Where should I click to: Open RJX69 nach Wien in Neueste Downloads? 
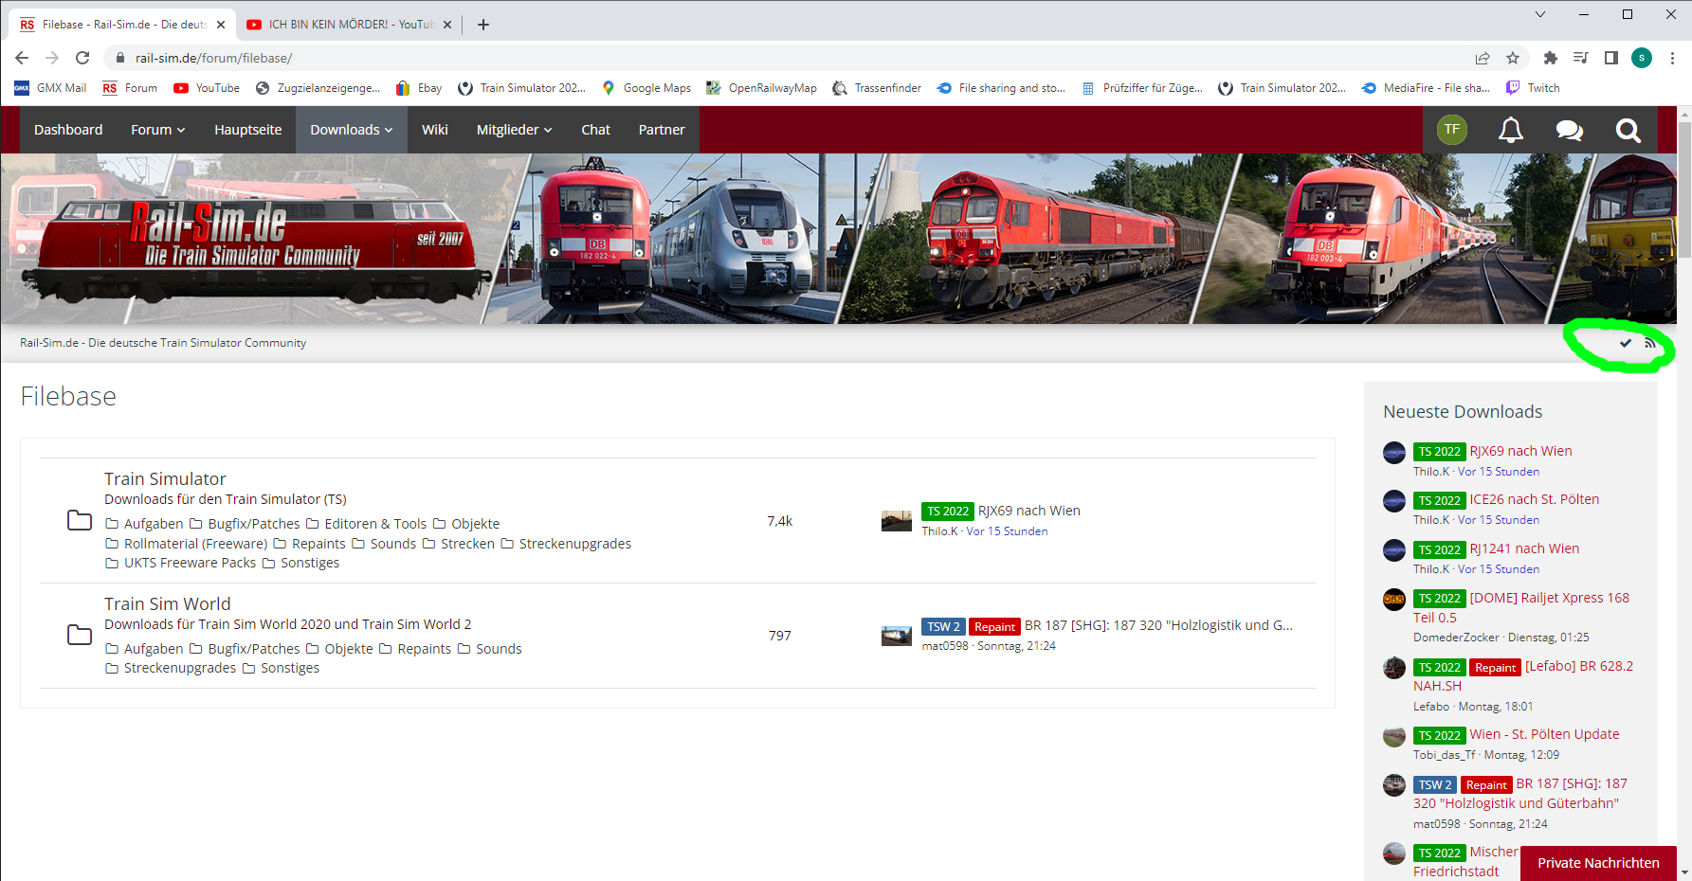tap(1520, 451)
